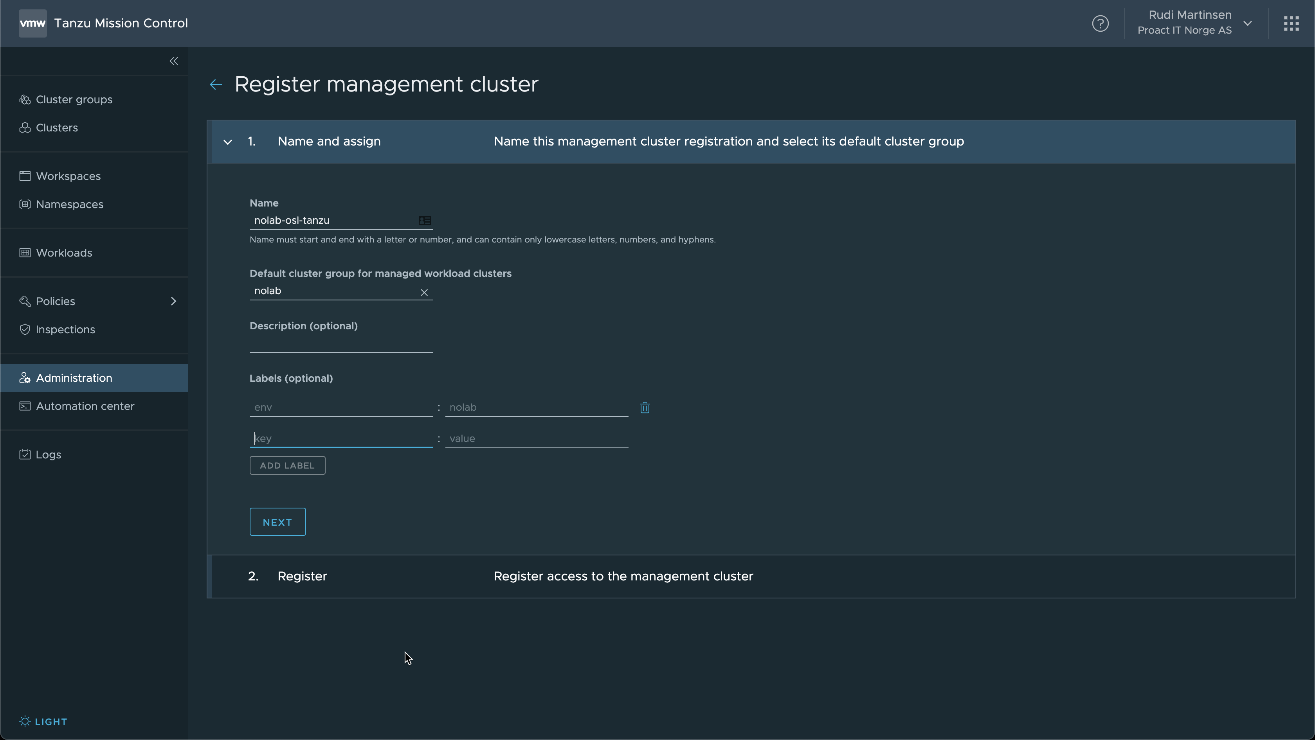Focus the Name input field

click(x=341, y=220)
